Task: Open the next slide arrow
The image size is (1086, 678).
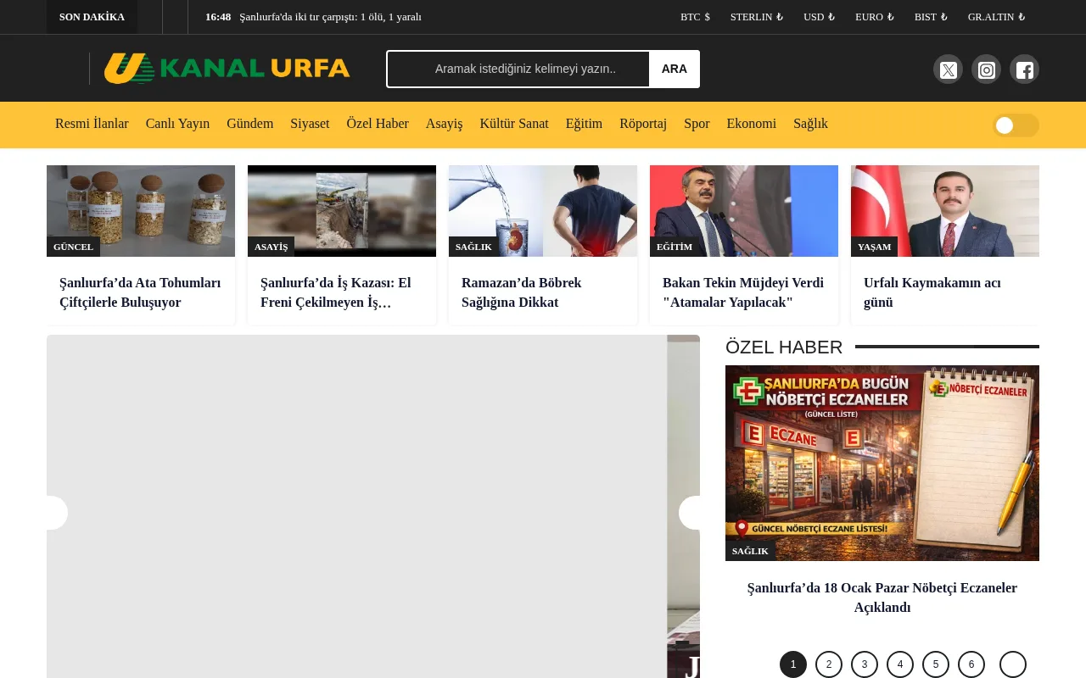Action: (692, 512)
